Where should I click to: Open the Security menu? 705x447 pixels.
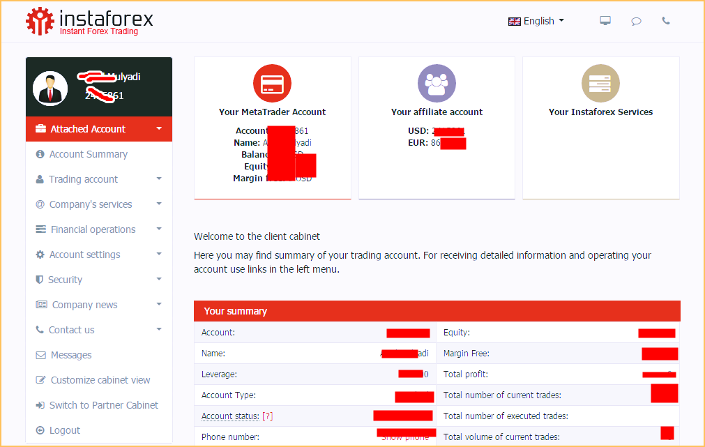tap(65, 280)
